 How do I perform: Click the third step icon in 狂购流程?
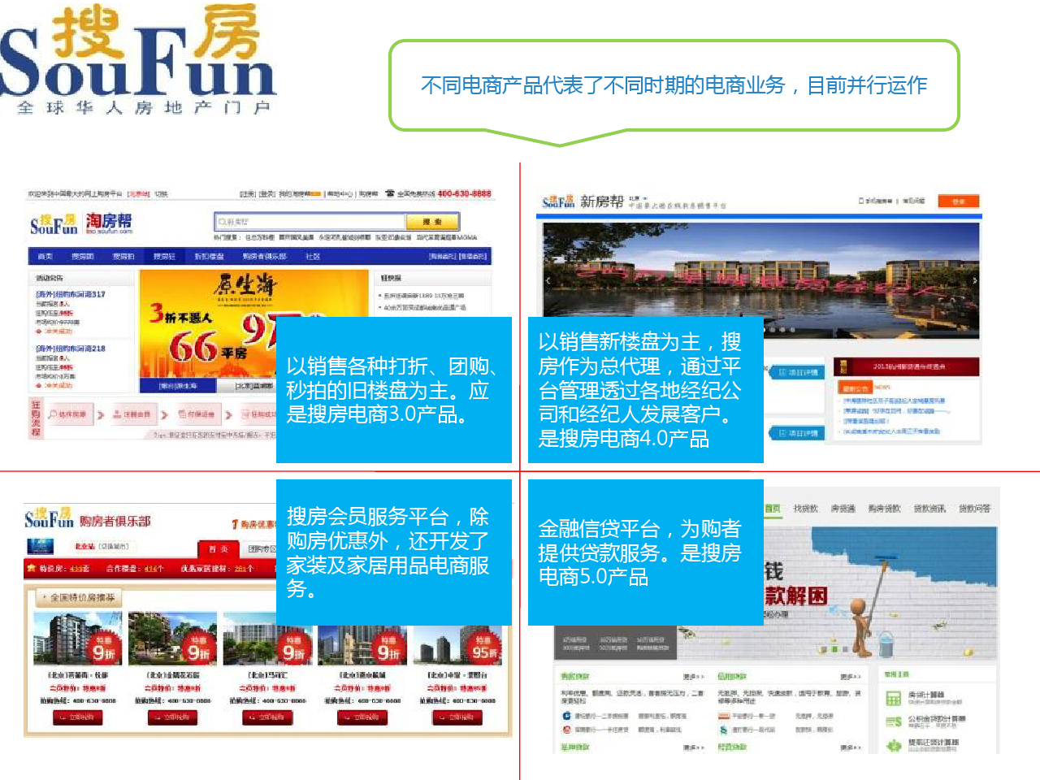pyautogui.click(x=183, y=414)
